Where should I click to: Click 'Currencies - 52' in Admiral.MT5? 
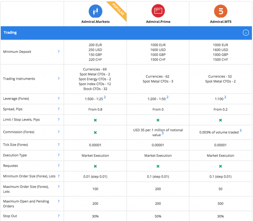click(220, 76)
